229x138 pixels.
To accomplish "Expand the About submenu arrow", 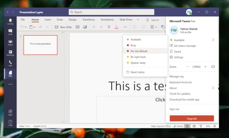I will (213, 88).
